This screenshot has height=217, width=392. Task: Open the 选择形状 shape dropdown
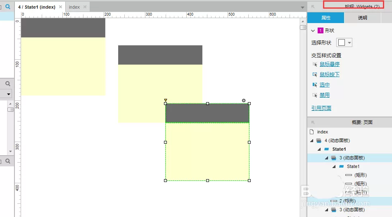(x=344, y=42)
